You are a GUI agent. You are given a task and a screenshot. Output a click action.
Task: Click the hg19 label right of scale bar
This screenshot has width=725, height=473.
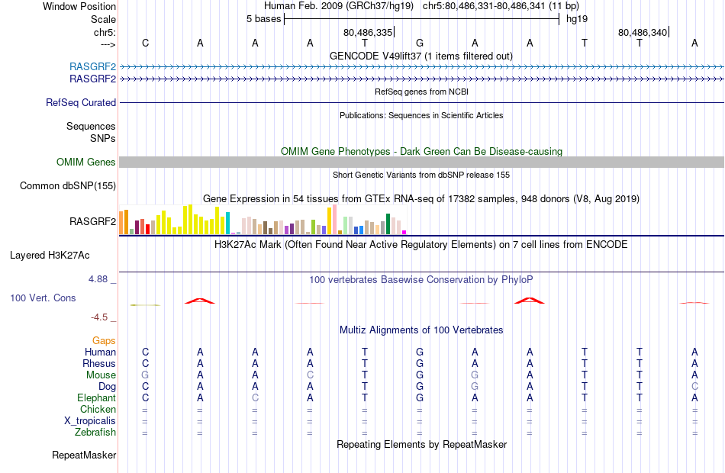[x=577, y=19]
